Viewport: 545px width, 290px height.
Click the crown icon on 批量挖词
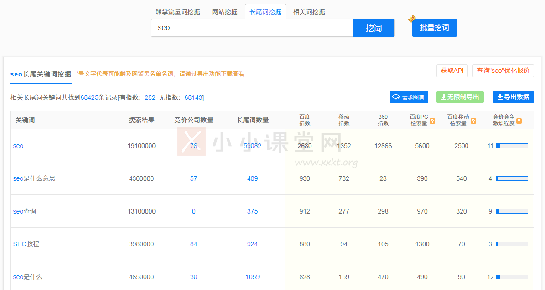(412, 18)
